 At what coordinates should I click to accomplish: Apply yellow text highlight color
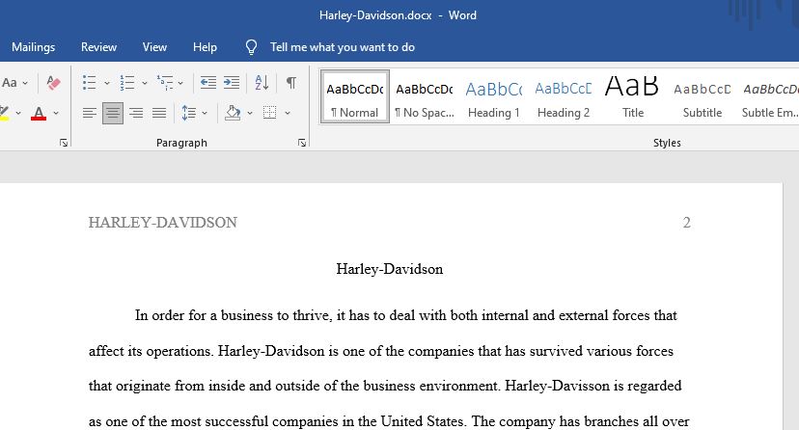[x=4, y=113]
